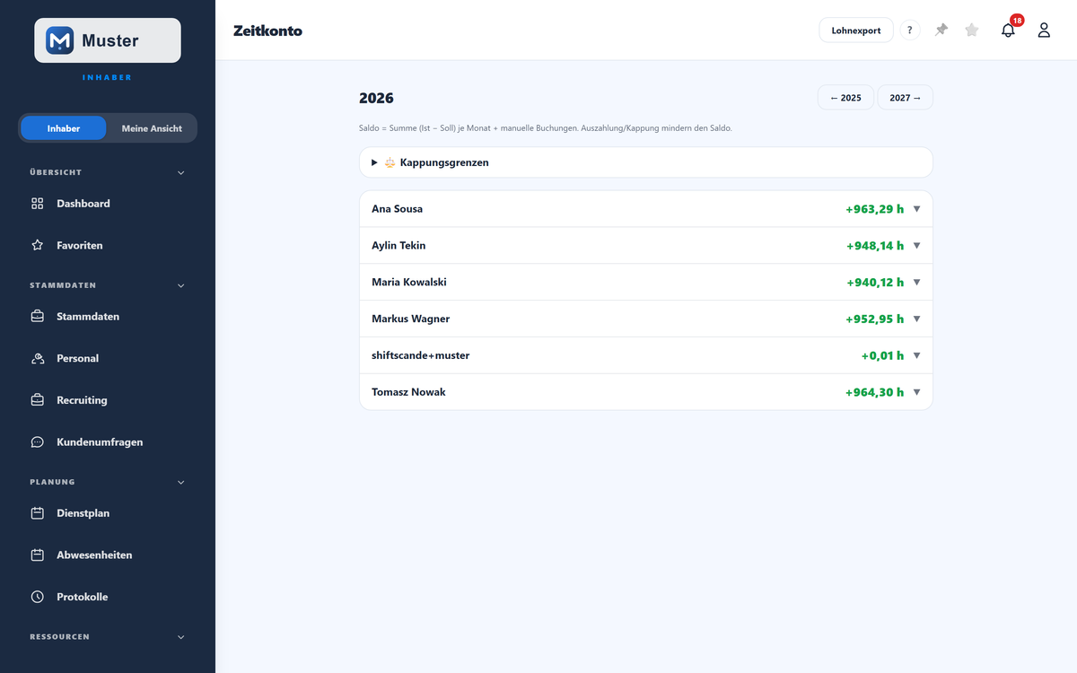The image size is (1077, 673).
Task: Open Dienstplan menu item
Action: pos(108,513)
